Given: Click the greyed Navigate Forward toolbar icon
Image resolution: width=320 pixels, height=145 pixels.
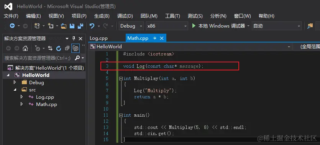Looking at the screenshot, I should tap(25, 26).
